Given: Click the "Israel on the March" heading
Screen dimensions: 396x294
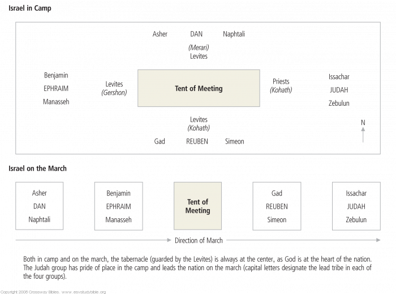Looking at the screenshot, I should (x=37, y=168).
